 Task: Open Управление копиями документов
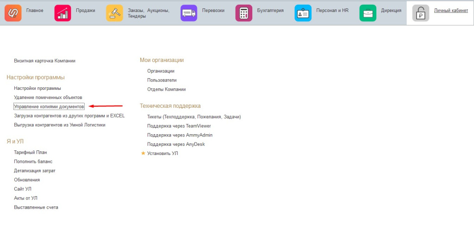[49, 107]
